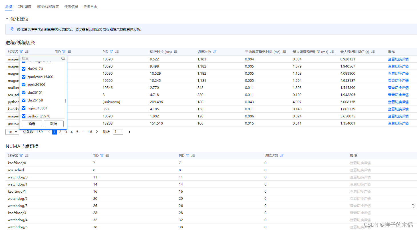Open the edit/feedback icon at right edge
Screen dimensions: 417x230
pos(413,206)
